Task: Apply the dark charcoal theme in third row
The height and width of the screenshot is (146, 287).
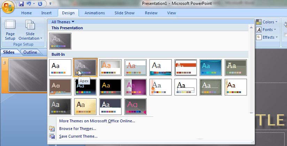Action: 60,107
